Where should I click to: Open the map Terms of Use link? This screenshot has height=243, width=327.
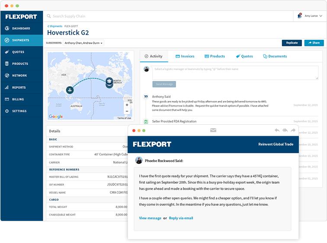124,118
